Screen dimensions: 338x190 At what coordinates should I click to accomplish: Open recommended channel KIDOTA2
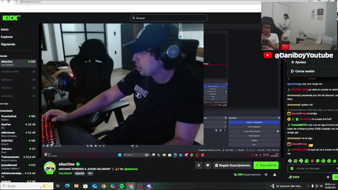click(x=18, y=142)
